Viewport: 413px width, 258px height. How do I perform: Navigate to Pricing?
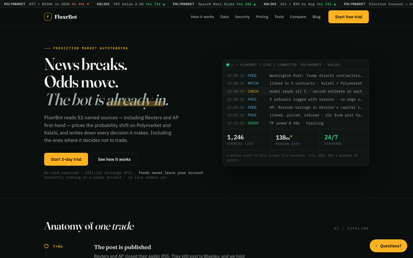pyautogui.click(x=262, y=17)
